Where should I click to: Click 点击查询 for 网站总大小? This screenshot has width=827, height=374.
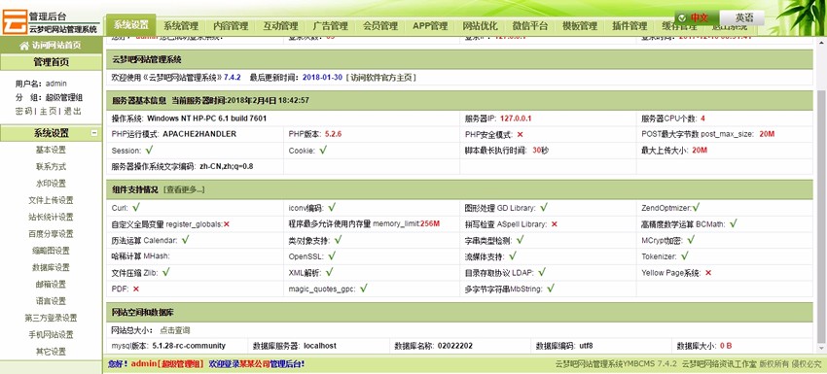pyautogui.click(x=175, y=331)
